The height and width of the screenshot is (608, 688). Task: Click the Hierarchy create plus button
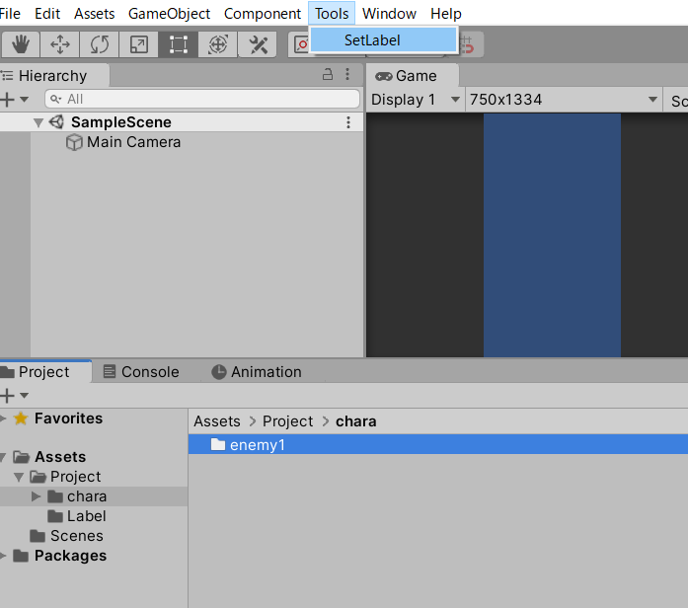pos(7,99)
